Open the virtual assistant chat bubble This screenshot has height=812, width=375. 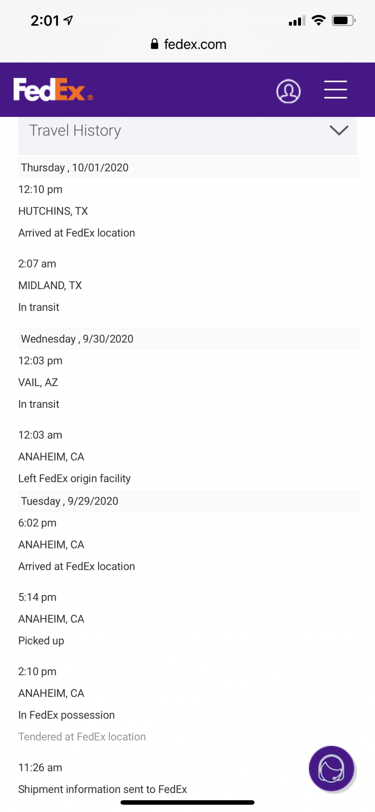click(331, 768)
